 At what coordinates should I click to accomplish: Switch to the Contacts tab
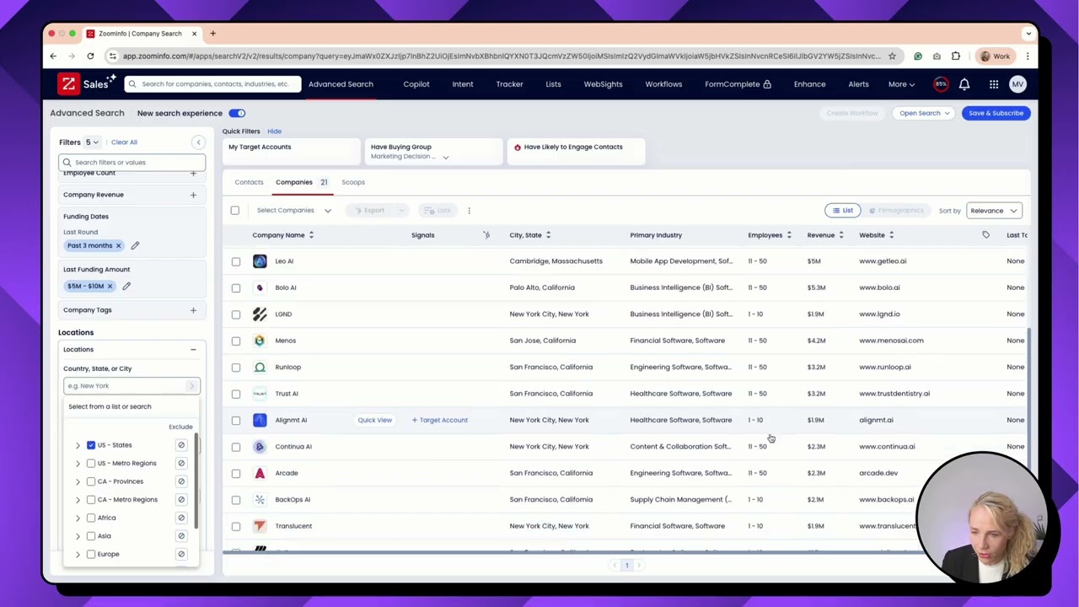point(249,182)
